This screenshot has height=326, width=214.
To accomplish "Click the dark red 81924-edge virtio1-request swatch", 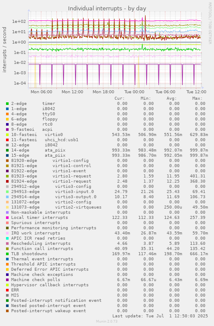I will (7, 181).
